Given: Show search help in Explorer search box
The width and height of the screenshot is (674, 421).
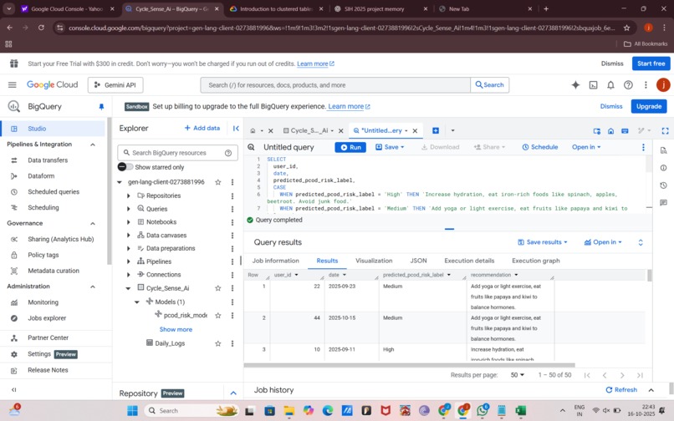Looking at the screenshot, I should click(x=228, y=153).
